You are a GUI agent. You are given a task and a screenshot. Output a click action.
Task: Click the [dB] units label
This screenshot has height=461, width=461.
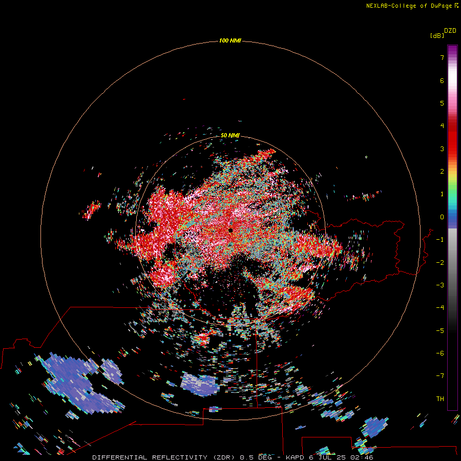coord(437,35)
